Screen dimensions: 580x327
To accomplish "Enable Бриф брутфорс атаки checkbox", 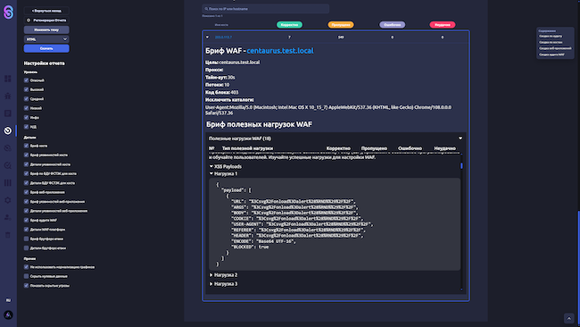I will coord(26,239).
